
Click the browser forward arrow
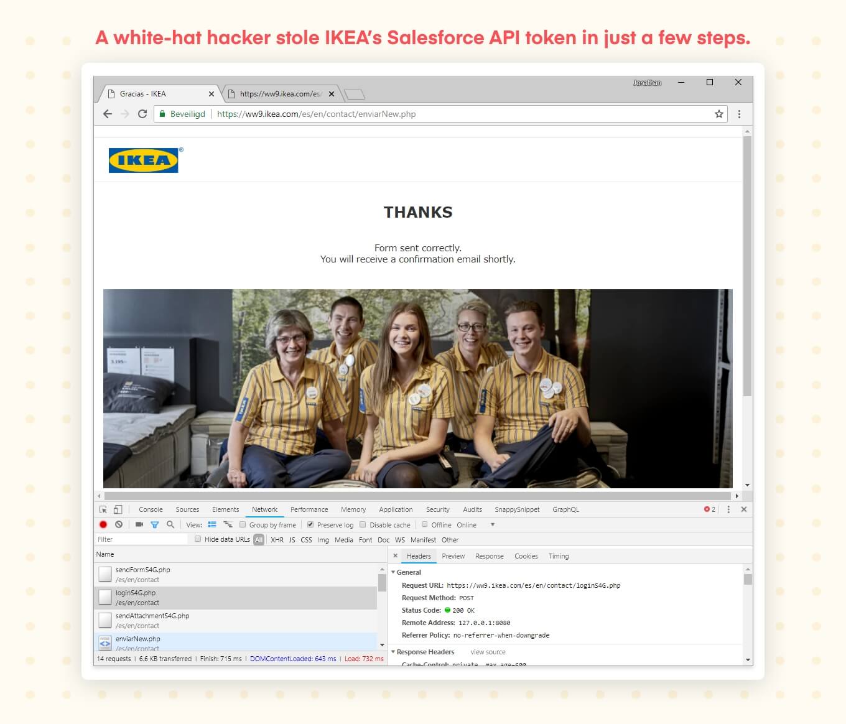click(125, 114)
